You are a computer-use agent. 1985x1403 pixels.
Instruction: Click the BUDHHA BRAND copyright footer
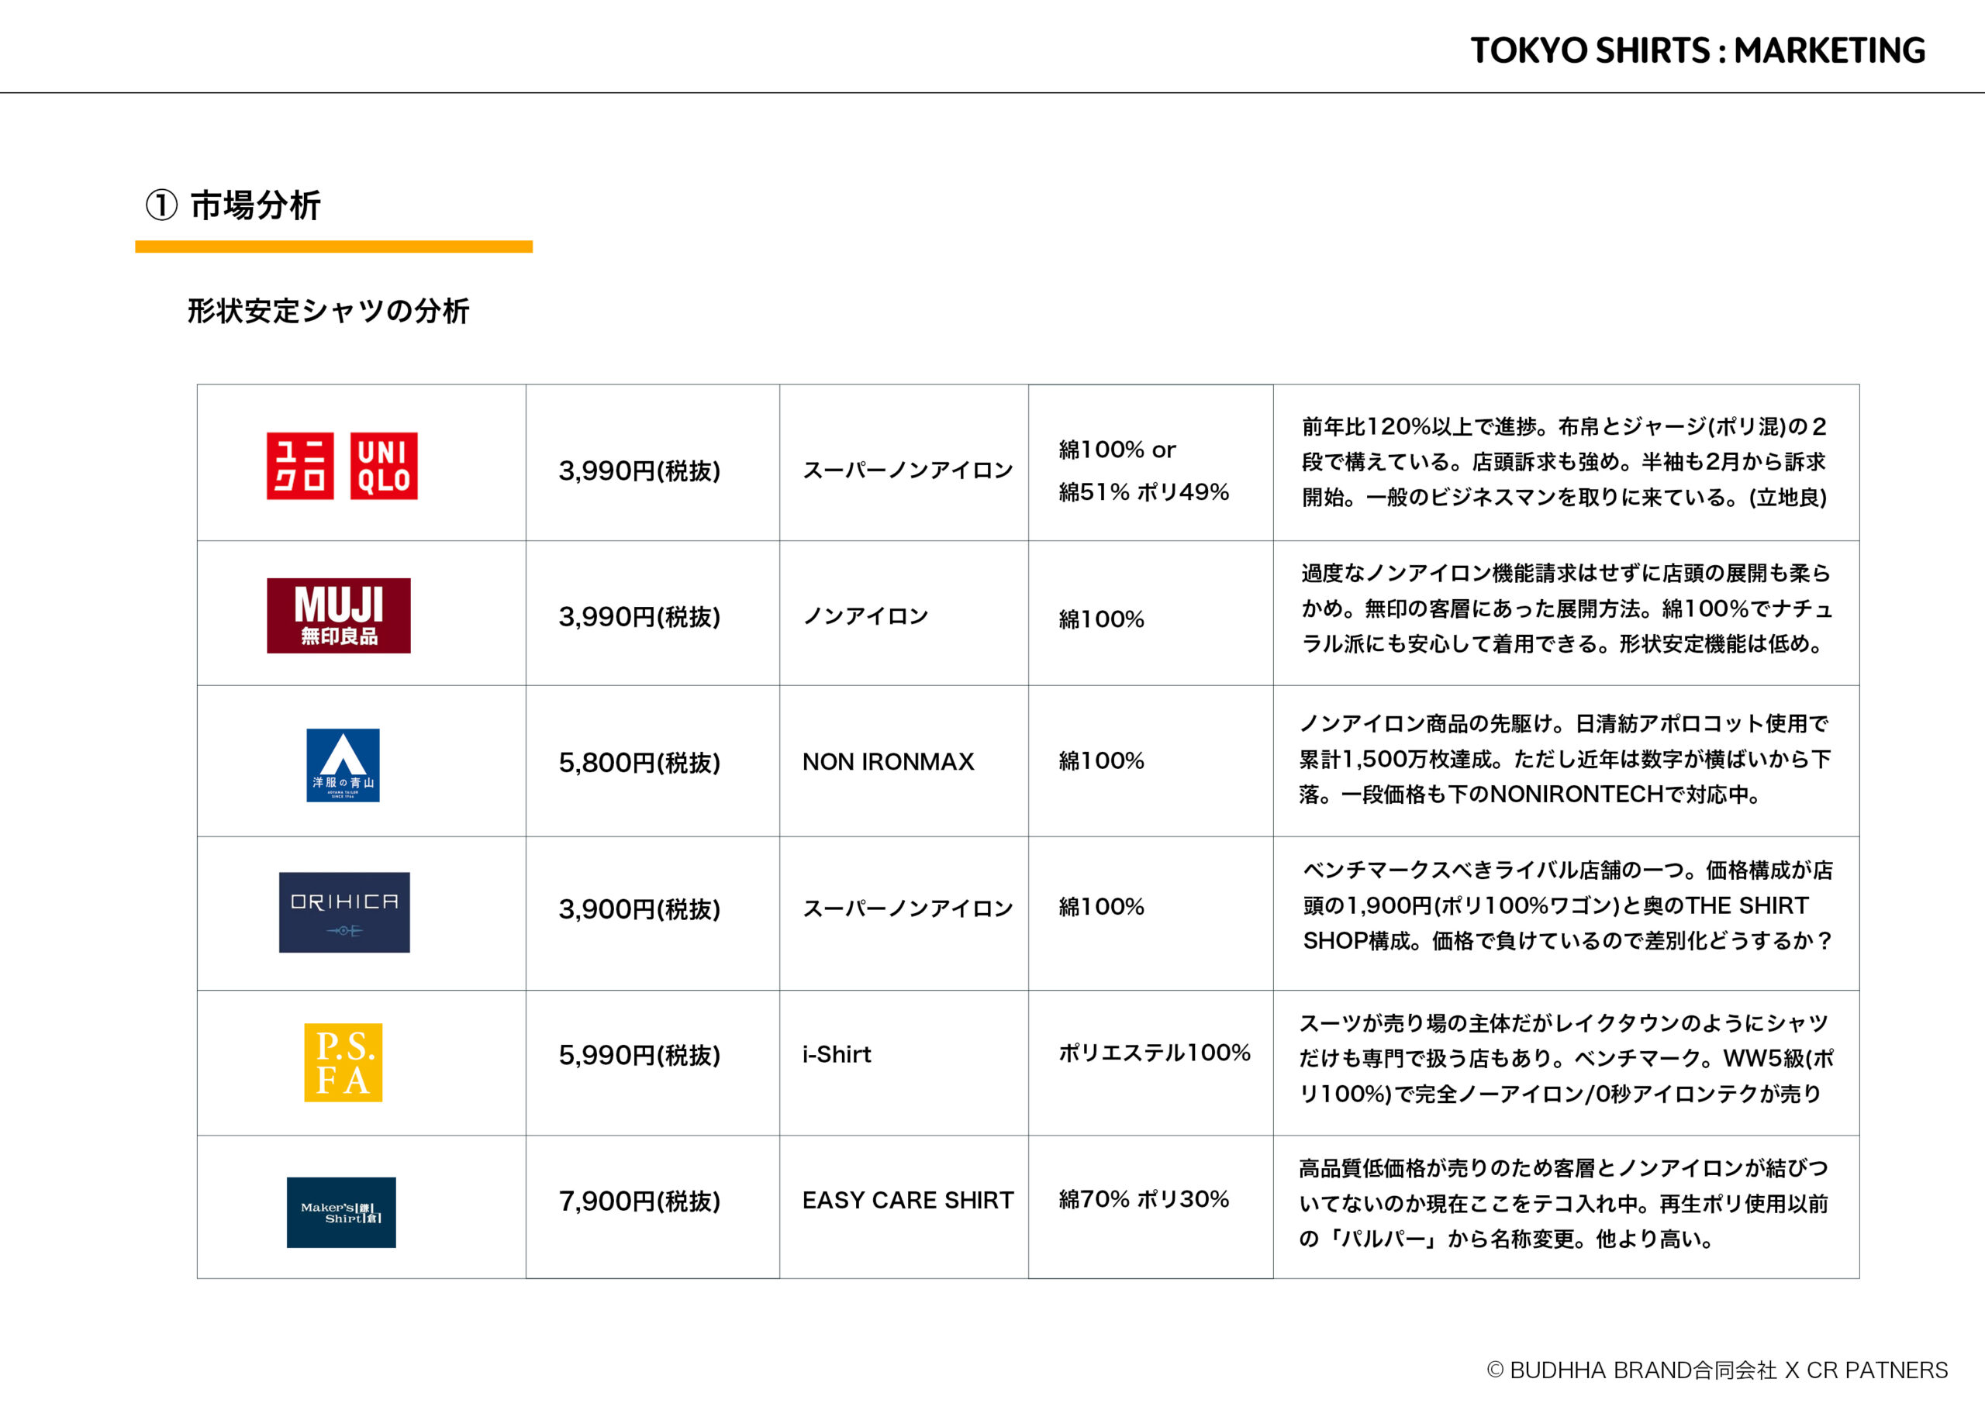(x=1716, y=1370)
